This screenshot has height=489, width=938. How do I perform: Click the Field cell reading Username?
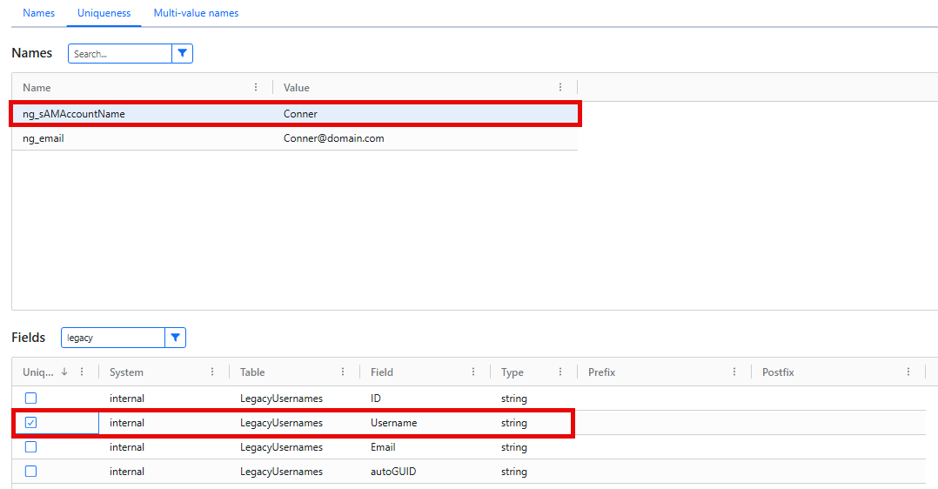coord(393,423)
